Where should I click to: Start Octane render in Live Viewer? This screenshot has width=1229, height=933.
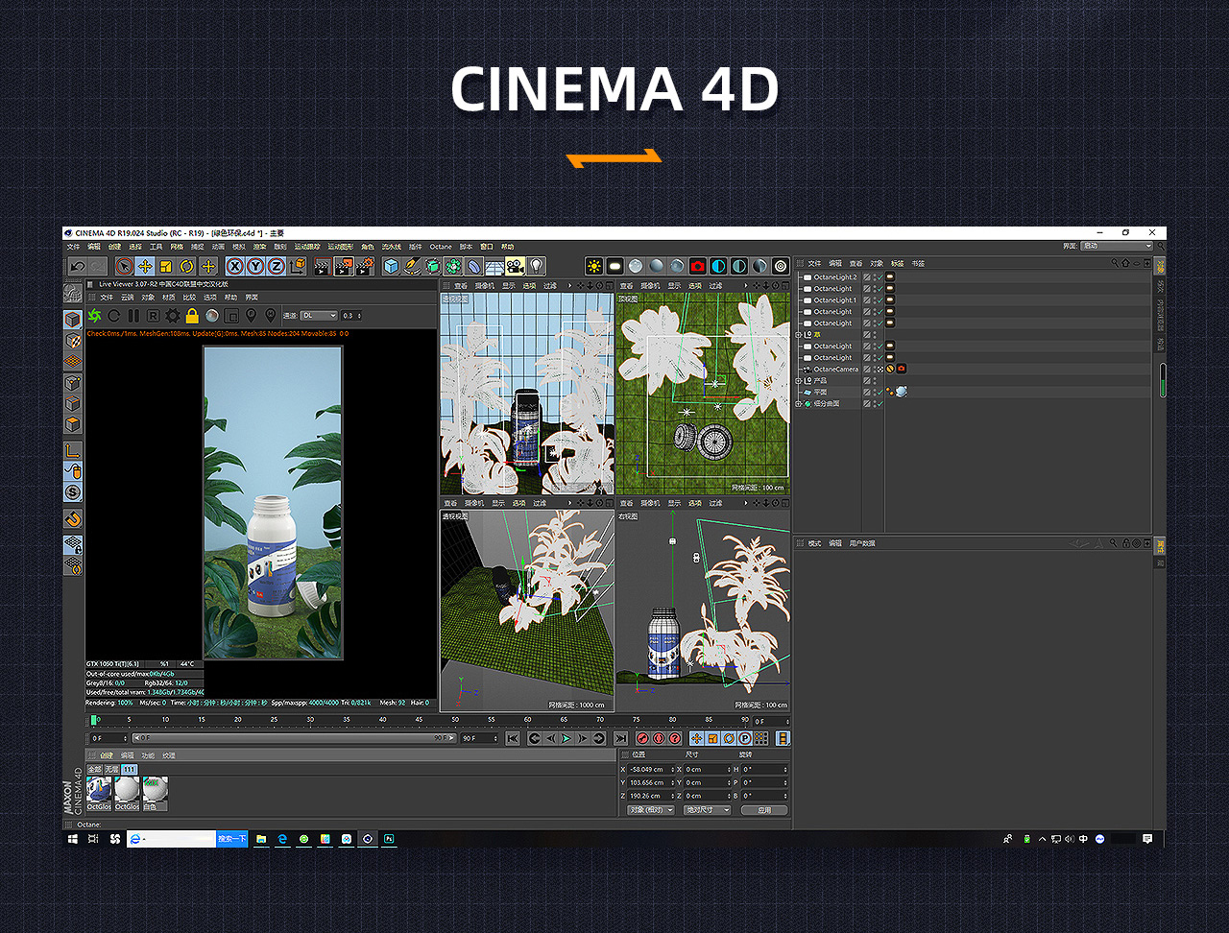click(x=94, y=315)
